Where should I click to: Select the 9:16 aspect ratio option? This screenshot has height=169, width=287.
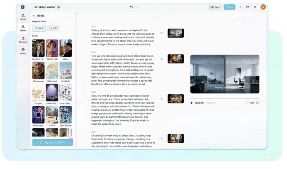coord(53,28)
